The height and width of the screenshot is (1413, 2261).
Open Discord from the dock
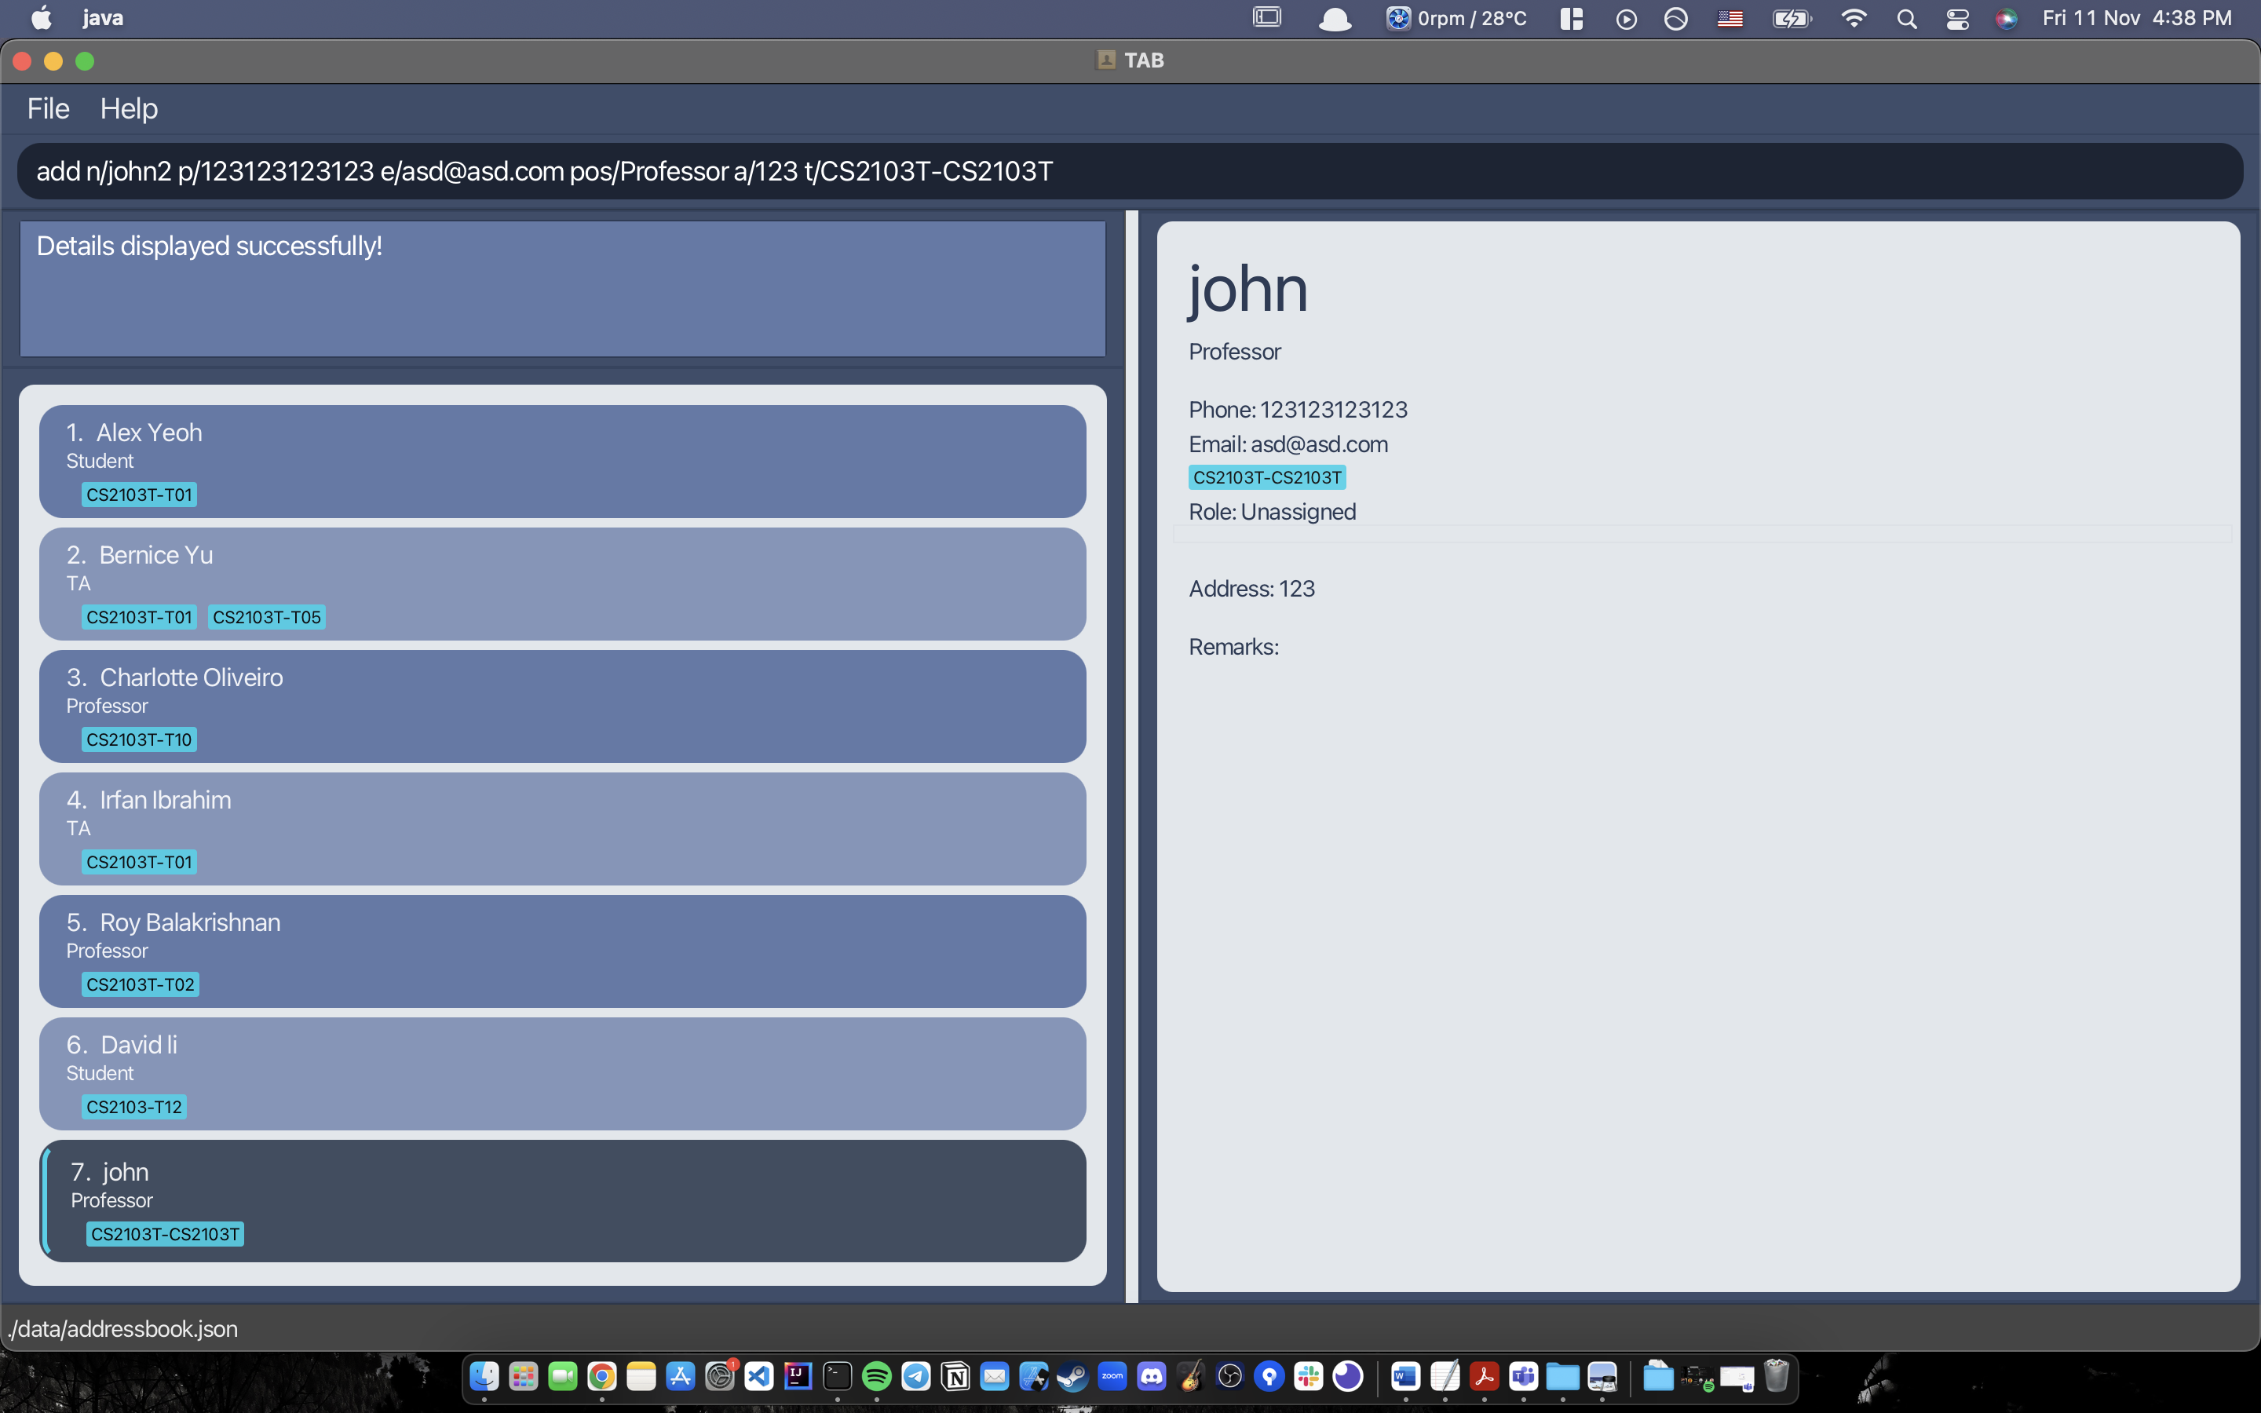pos(1151,1375)
